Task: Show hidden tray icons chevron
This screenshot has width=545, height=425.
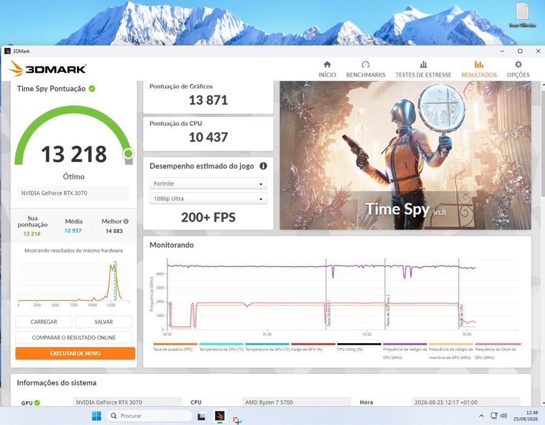Action: coord(481,416)
